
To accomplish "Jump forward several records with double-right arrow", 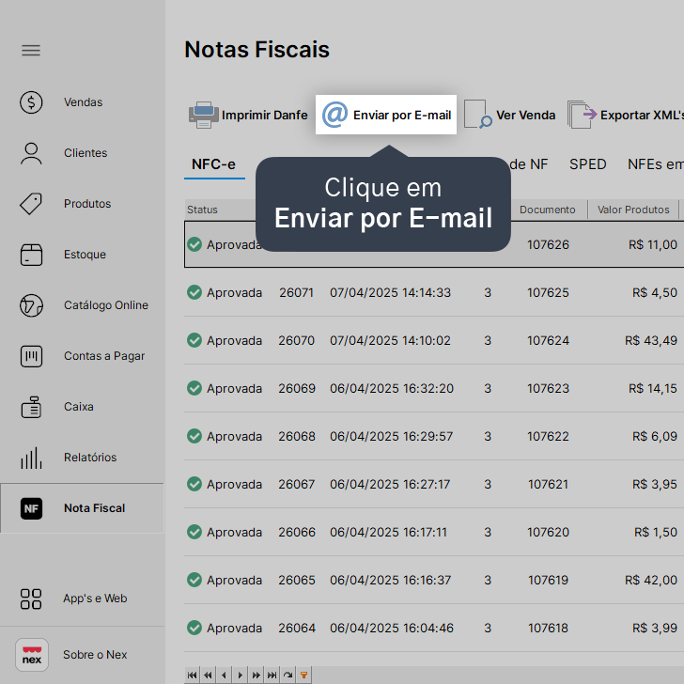I will point(256,676).
